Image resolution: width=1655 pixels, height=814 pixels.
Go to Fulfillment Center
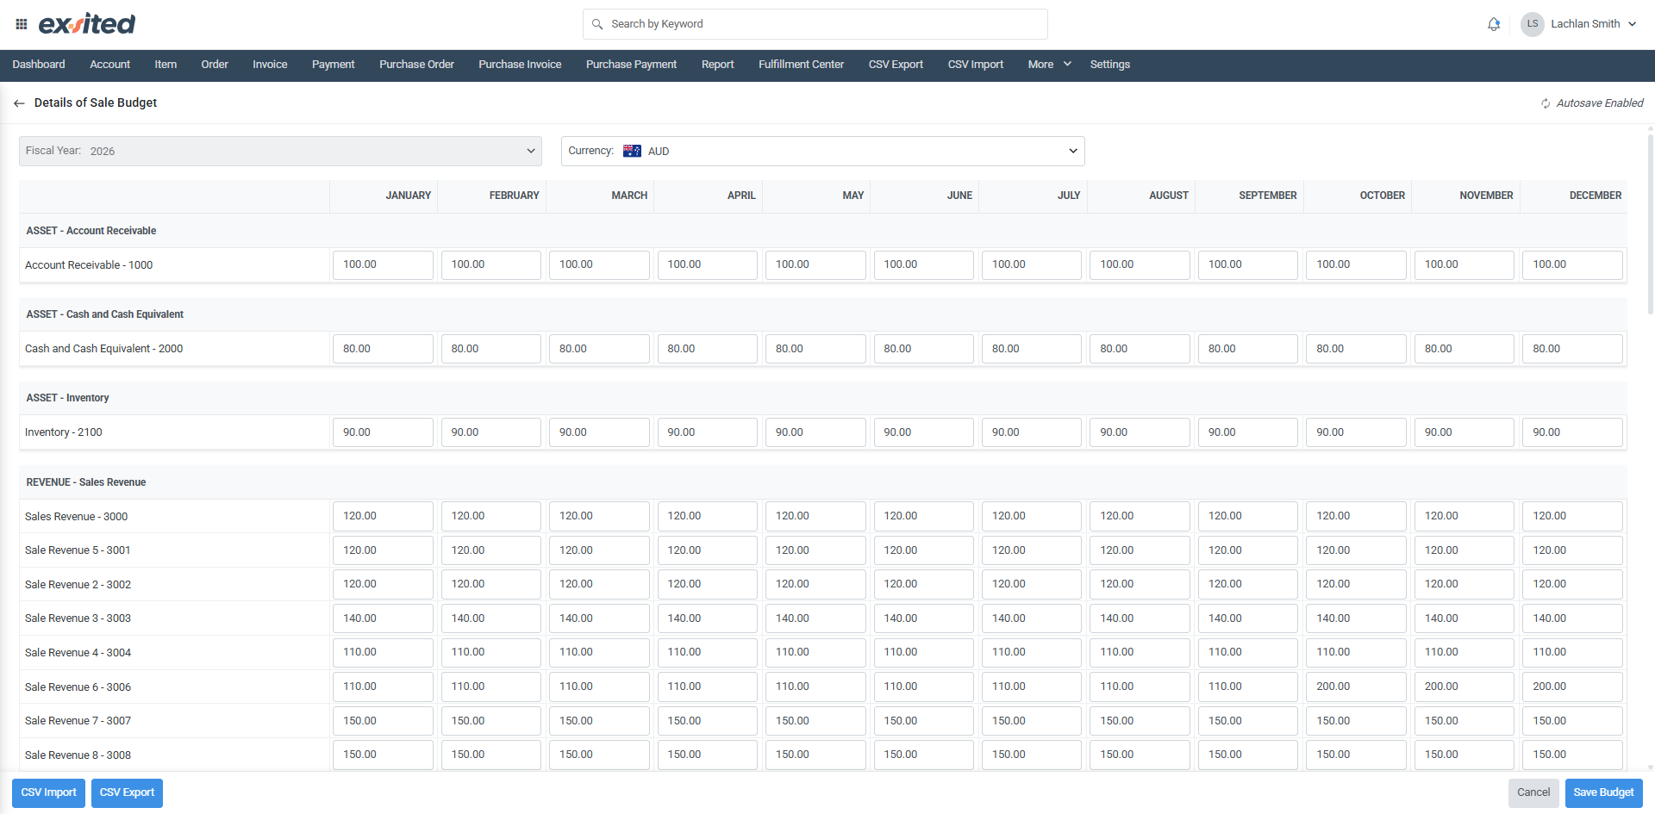[x=801, y=65]
